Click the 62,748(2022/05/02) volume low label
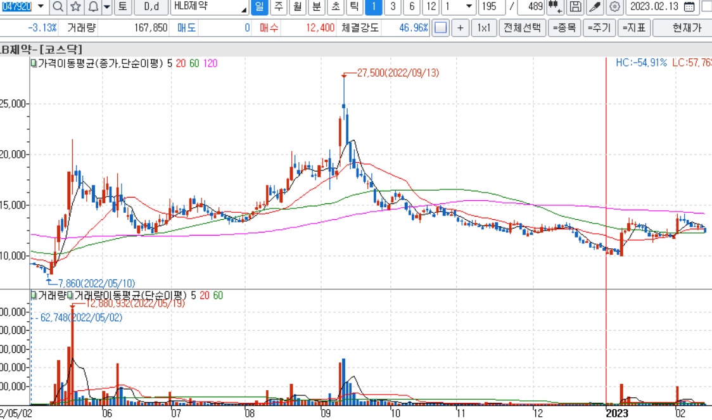The width and height of the screenshot is (712, 420). pyautogui.click(x=81, y=317)
